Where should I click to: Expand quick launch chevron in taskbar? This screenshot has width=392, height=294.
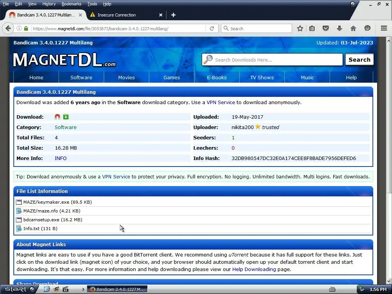point(83,289)
